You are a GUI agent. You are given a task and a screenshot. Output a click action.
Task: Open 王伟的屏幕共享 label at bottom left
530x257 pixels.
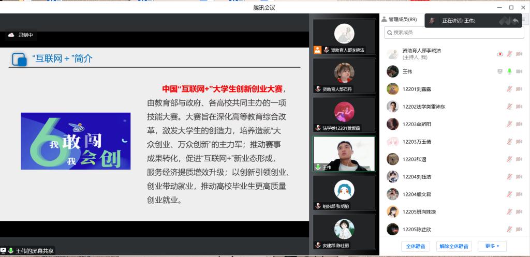31,251
